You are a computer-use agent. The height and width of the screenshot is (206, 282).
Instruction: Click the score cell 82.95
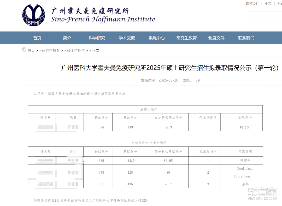coord(168,161)
